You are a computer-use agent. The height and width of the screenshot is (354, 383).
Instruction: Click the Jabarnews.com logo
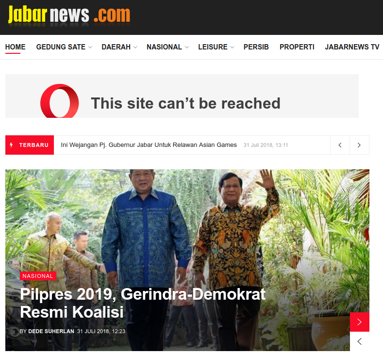69,15
